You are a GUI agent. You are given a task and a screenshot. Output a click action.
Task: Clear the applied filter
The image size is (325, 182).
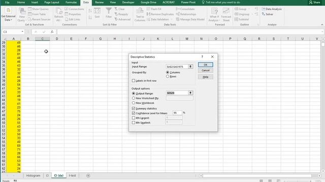[x=120, y=9]
